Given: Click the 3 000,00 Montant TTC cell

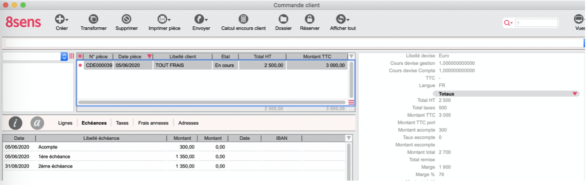Looking at the screenshot, I should coord(317,65).
